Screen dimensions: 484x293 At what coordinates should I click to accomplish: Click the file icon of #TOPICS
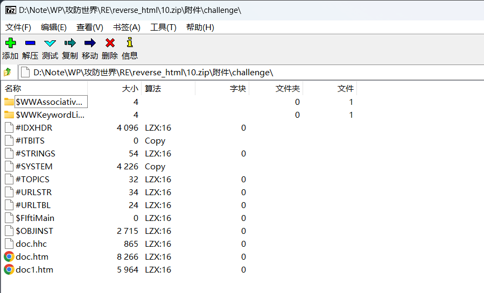tap(9, 180)
